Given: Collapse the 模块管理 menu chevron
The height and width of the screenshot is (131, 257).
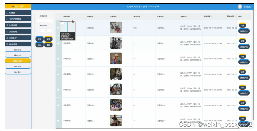Looking at the screenshot, I should [28, 44].
